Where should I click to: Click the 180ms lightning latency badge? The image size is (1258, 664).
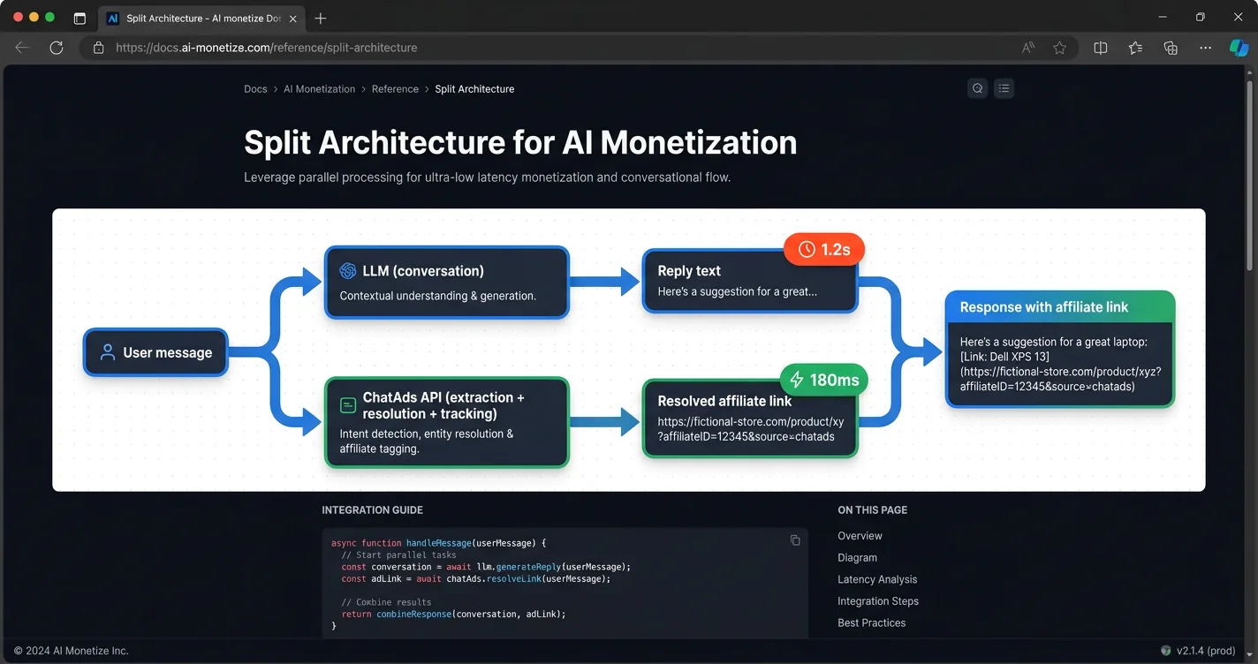point(823,380)
